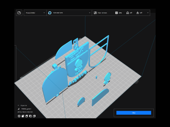Collapse the Object list section
This screenshot has width=170, height=127.
[18, 105]
